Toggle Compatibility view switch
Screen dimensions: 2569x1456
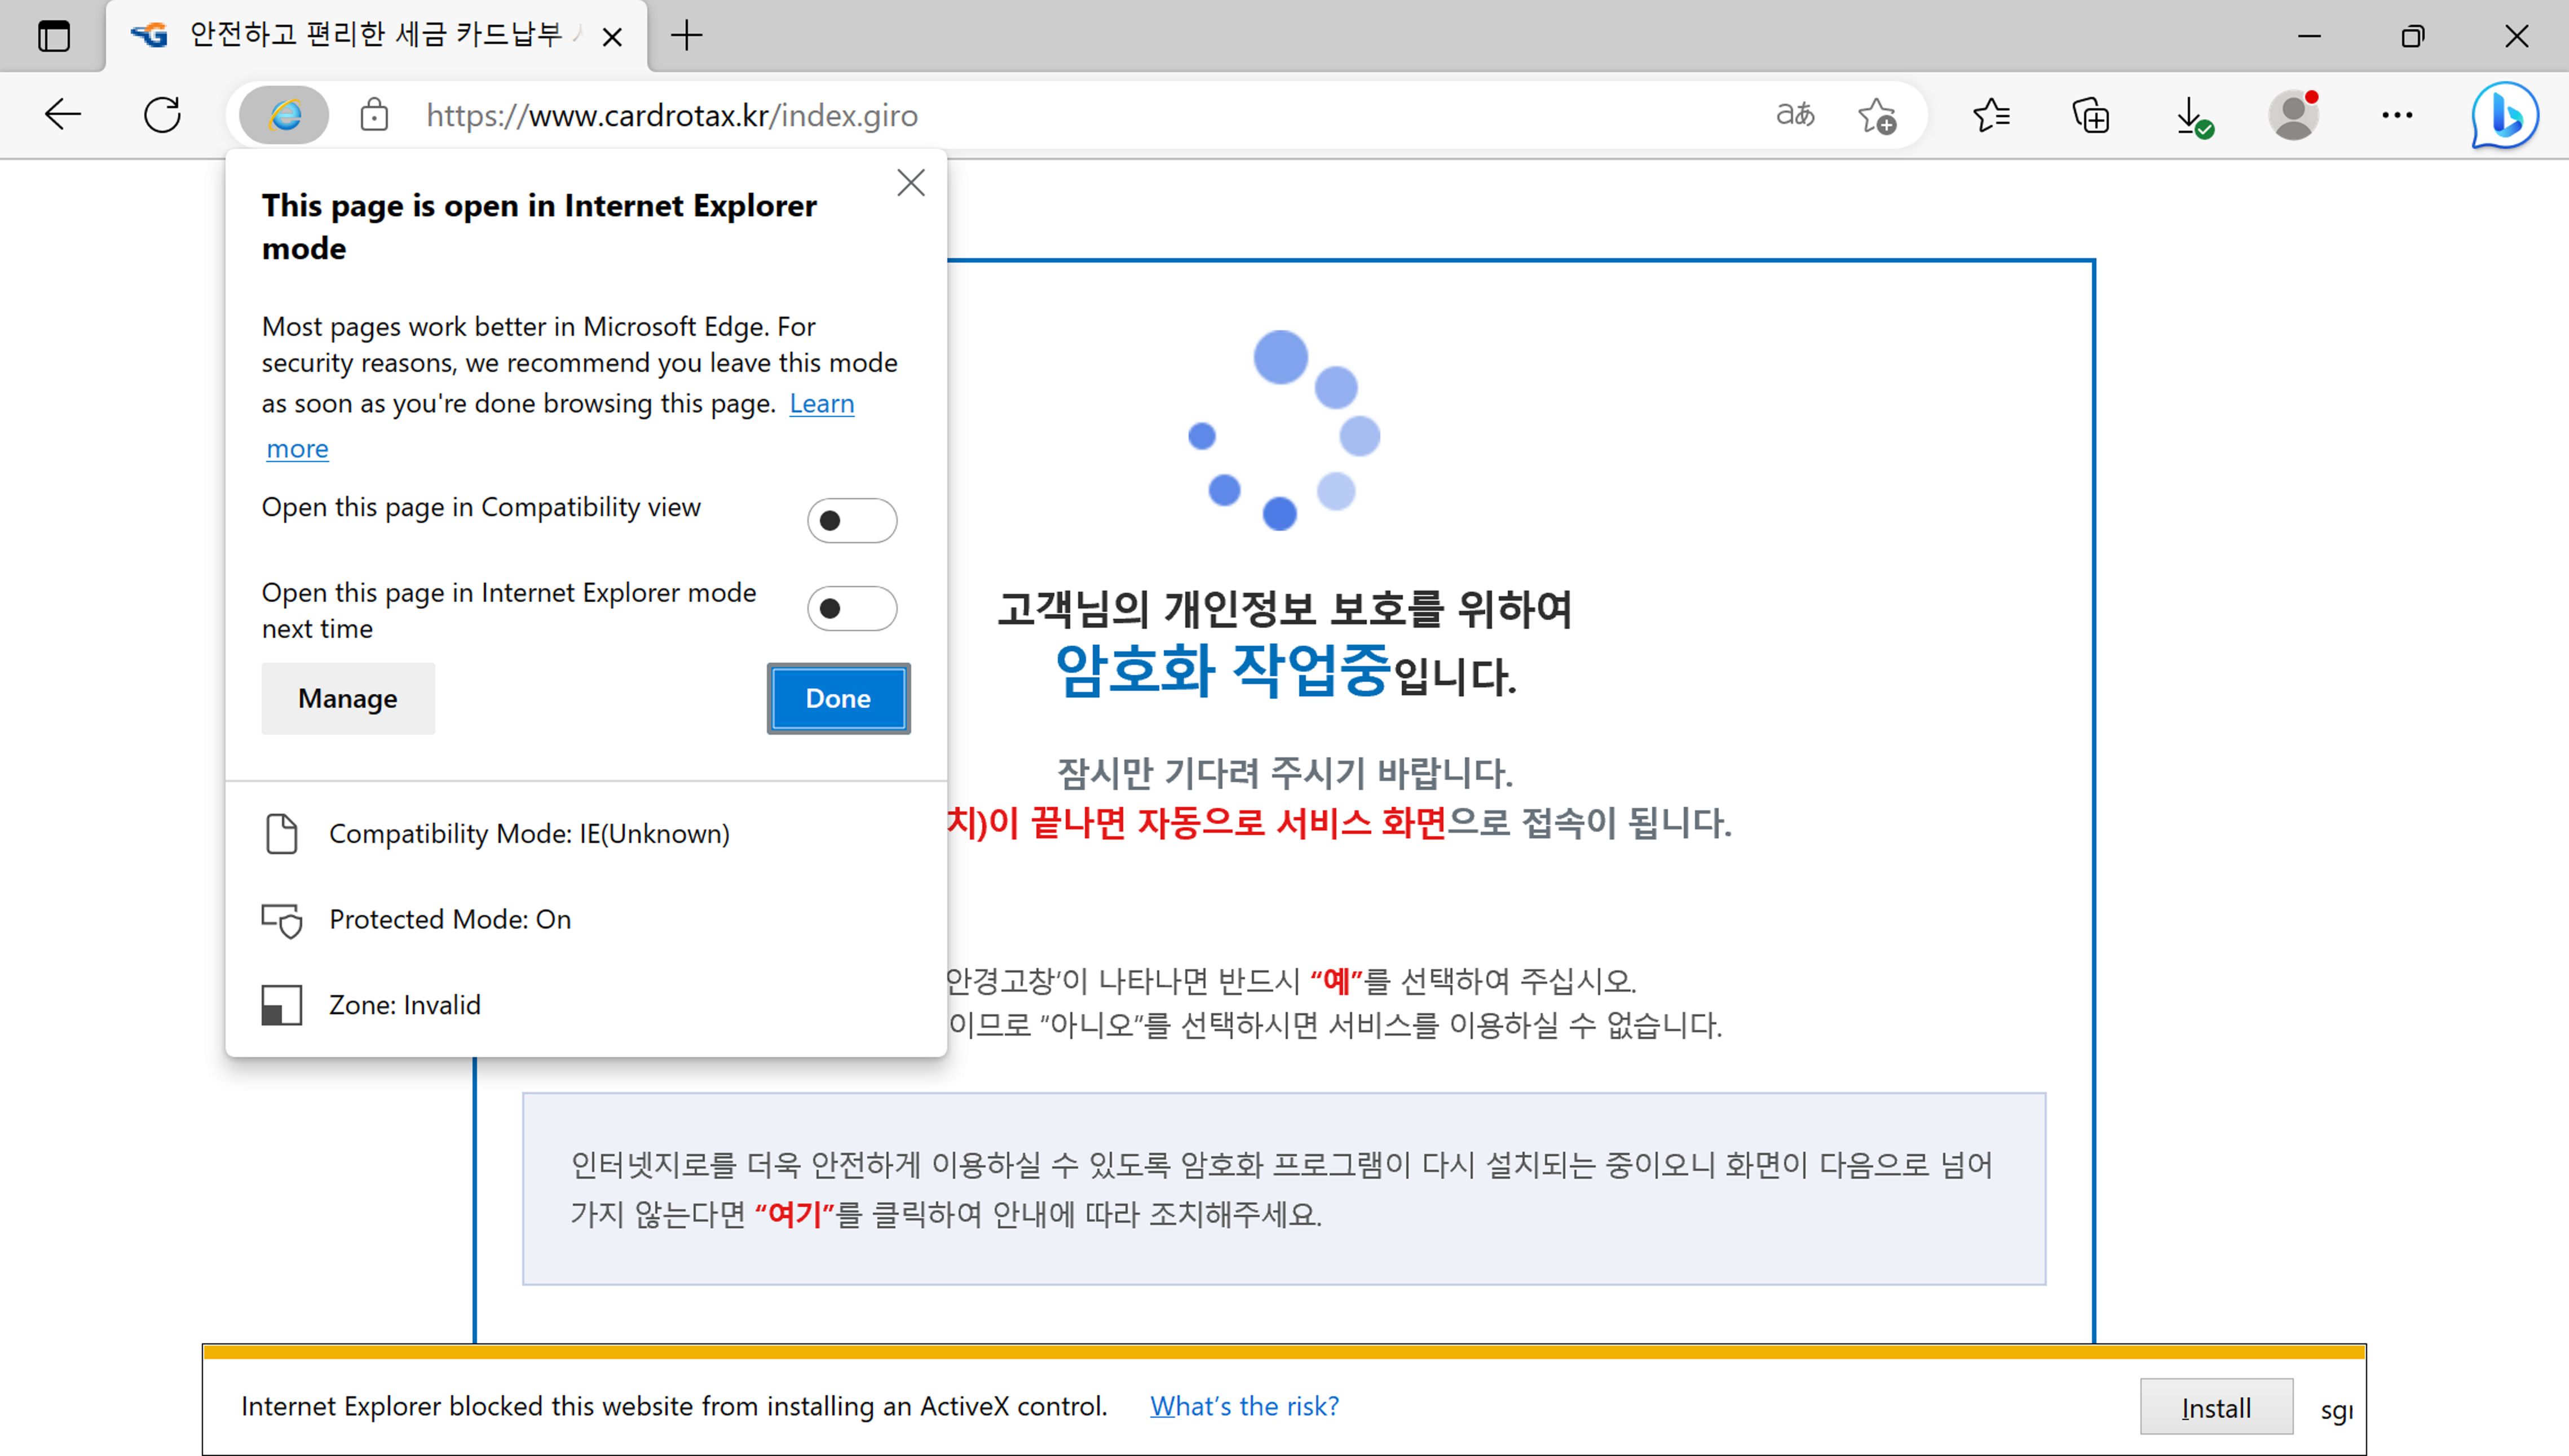pos(851,521)
